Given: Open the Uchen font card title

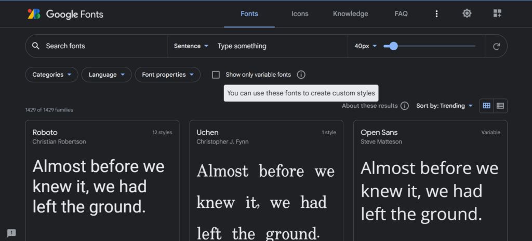Looking at the screenshot, I should point(207,132).
